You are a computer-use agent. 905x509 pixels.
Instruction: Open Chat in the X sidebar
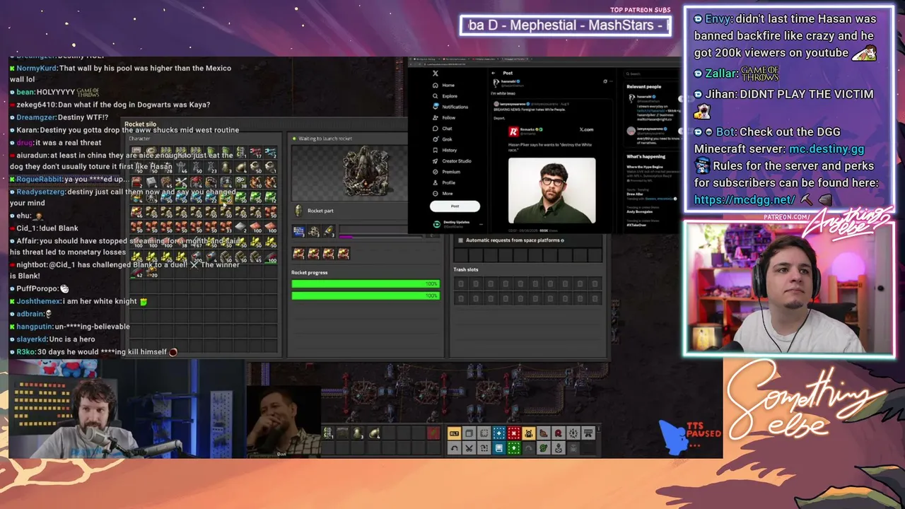[x=443, y=129]
